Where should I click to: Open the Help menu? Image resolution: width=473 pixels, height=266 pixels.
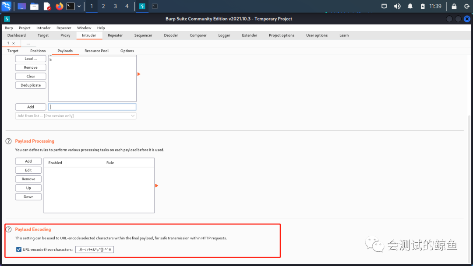pyautogui.click(x=101, y=28)
